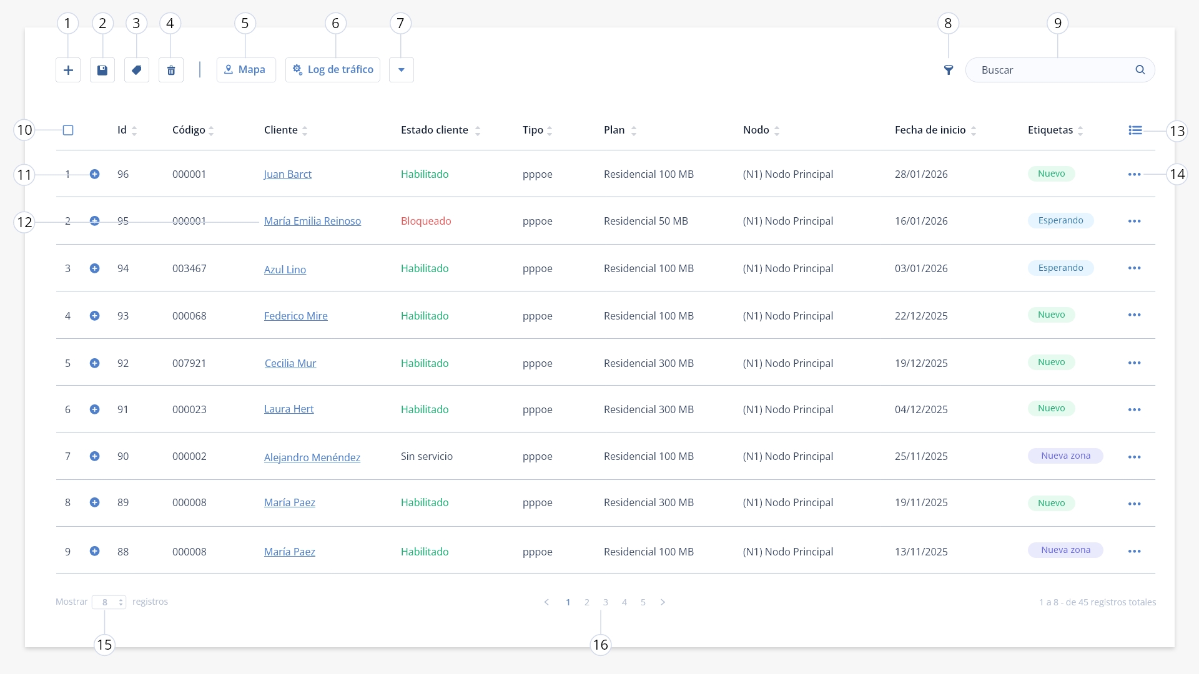Change the Mostrar registros count selector
1199x674 pixels.
point(109,602)
